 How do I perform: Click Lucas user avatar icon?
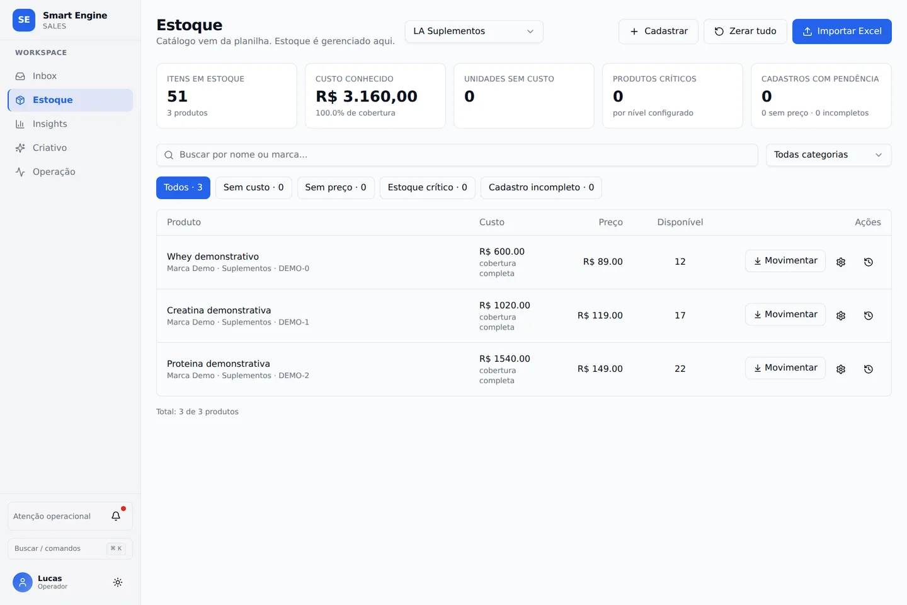click(x=23, y=582)
